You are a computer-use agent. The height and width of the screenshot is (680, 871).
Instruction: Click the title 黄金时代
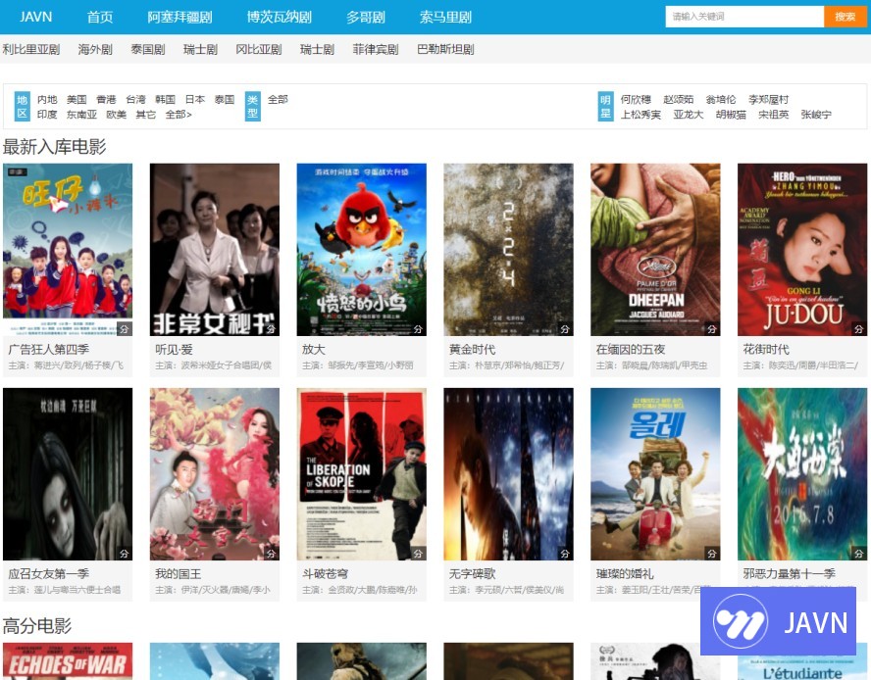tap(472, 349)
